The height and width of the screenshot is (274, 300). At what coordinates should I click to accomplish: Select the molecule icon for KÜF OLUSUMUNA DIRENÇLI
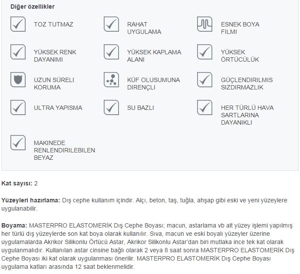(111, 79)
